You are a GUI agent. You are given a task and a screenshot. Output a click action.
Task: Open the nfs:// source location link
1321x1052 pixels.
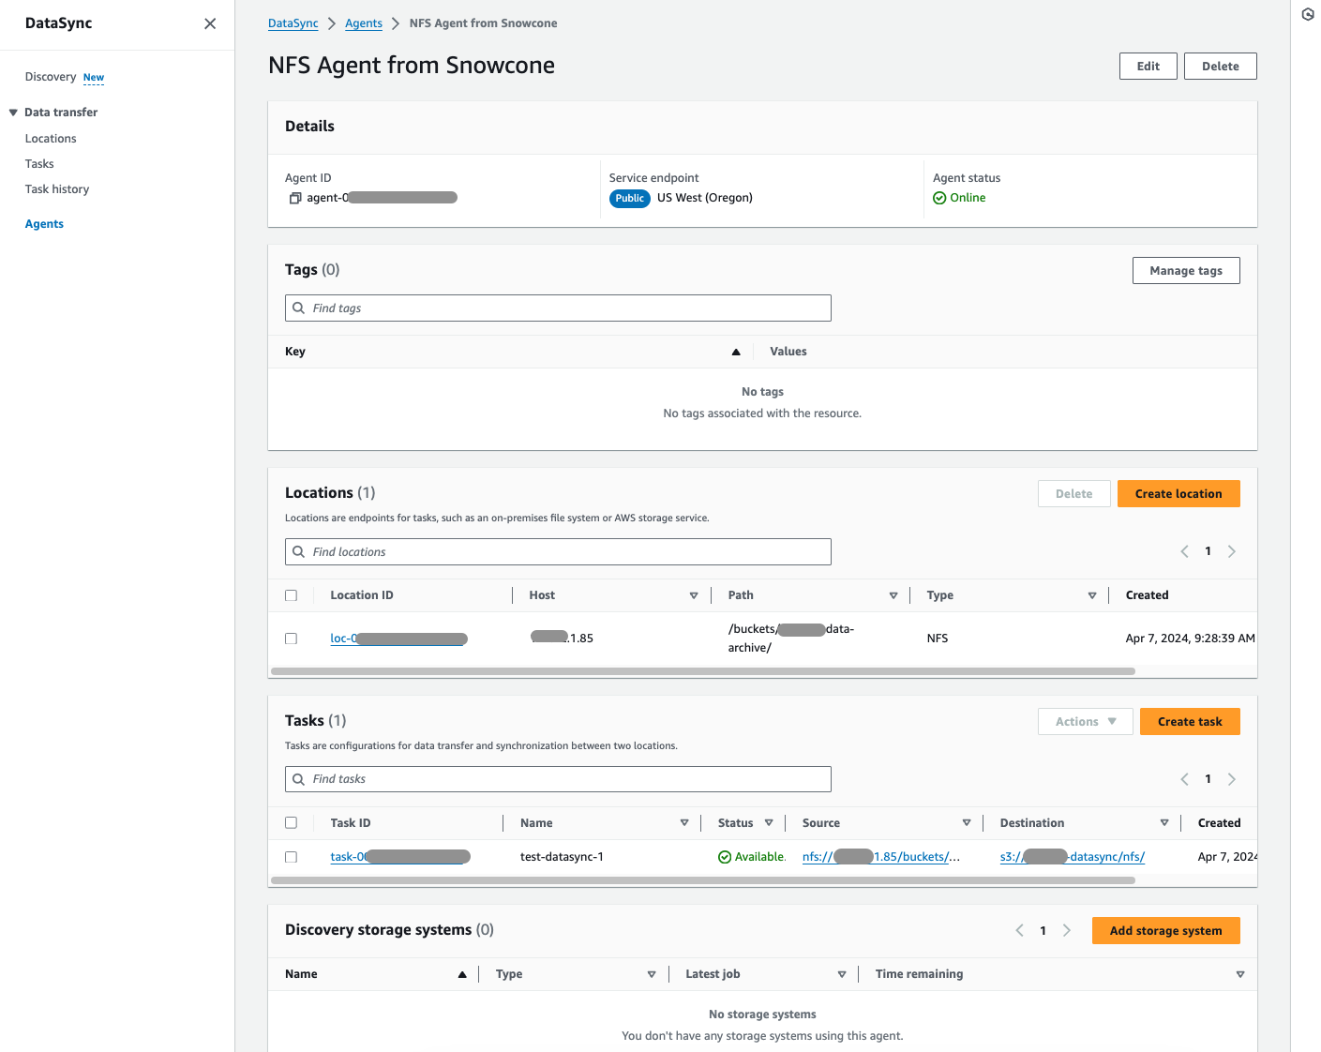(881, 857)
